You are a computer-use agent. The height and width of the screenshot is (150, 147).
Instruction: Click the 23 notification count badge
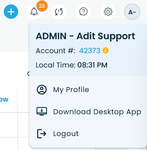(42, 6)
